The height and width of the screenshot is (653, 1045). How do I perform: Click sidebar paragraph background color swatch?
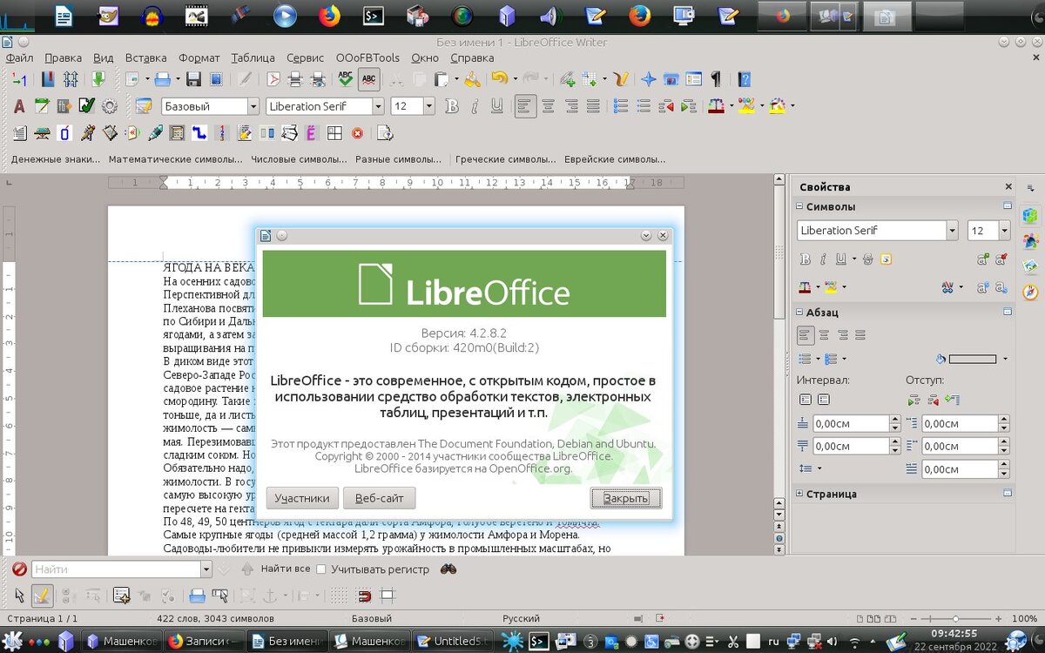click(972, 359)
